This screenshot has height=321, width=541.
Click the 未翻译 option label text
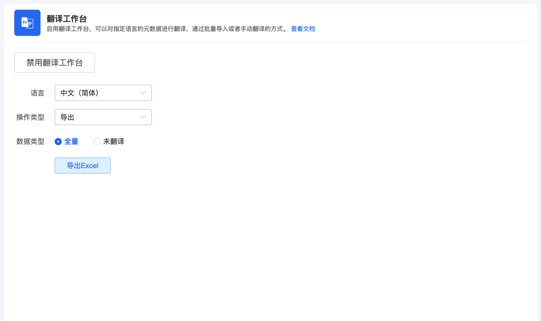point(114,142)
